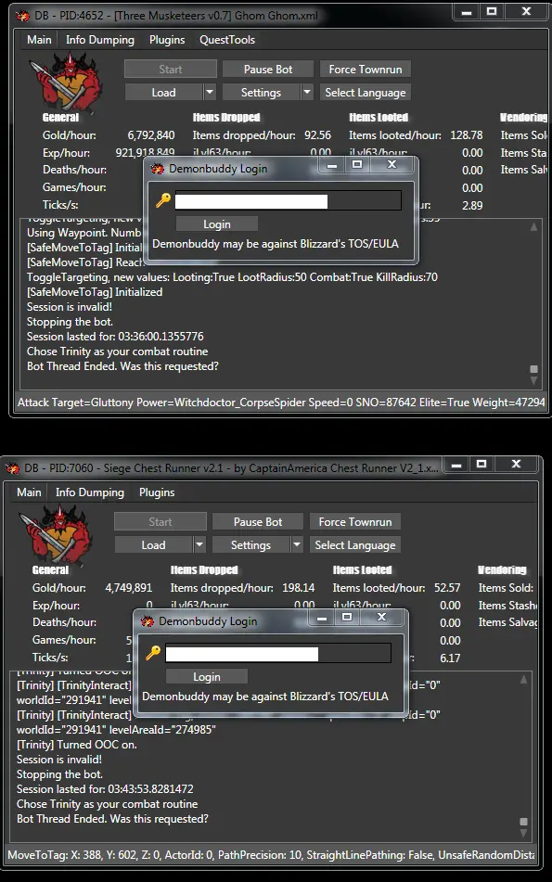Open Plugins menu in the top window
552x882 pixels.
point(167,39)
